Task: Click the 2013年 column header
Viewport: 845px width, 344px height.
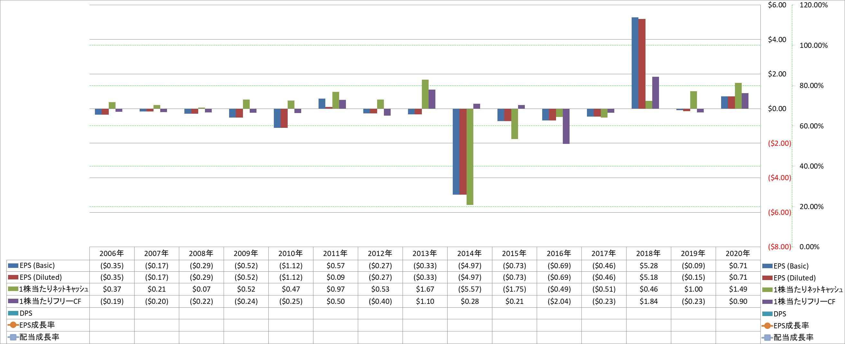Action: coord(425,253)
